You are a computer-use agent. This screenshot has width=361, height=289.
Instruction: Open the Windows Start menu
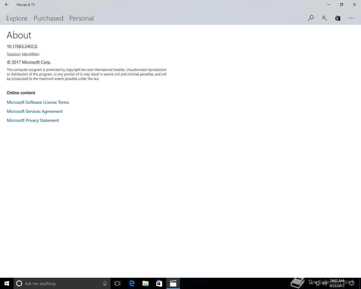(x=7, y=283)
